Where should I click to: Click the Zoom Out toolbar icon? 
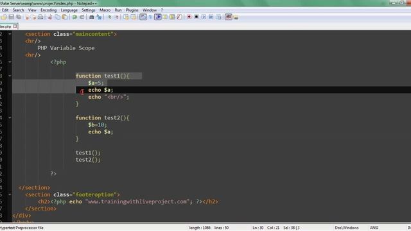(117, 17)
